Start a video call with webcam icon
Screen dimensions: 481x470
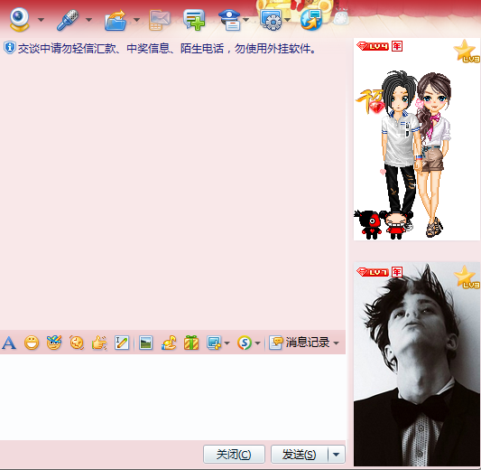pos(19,19)
